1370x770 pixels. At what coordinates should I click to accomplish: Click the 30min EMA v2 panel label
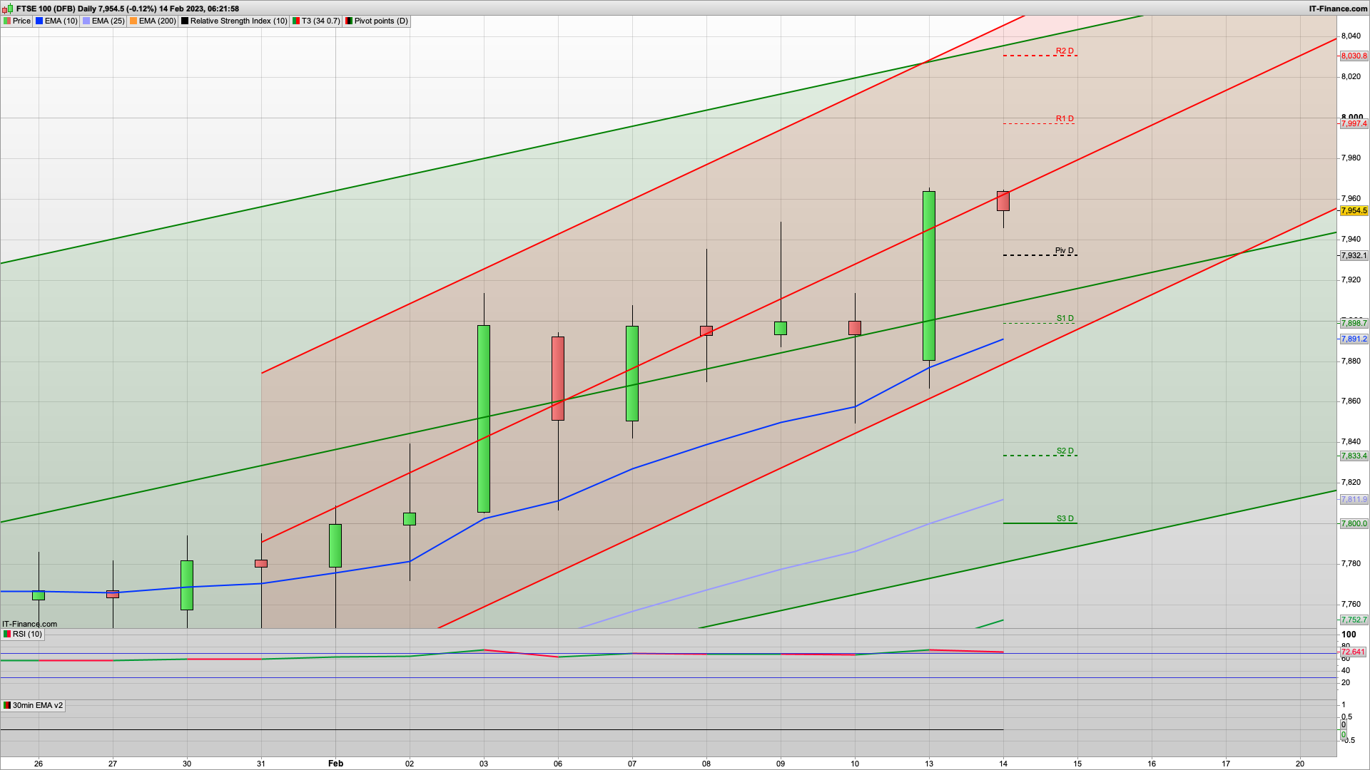click(37, 706)
